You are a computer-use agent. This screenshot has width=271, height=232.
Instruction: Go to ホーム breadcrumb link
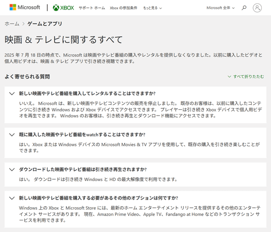pos(12,24)
